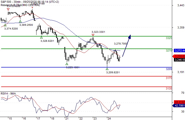Click the black 3,246.59 price tag
185x120 pixels.
pos(179,60)
